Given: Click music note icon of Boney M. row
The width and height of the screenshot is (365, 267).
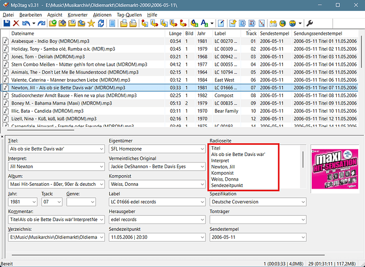Looking at the screenshot, I should [x=5, y=103].
